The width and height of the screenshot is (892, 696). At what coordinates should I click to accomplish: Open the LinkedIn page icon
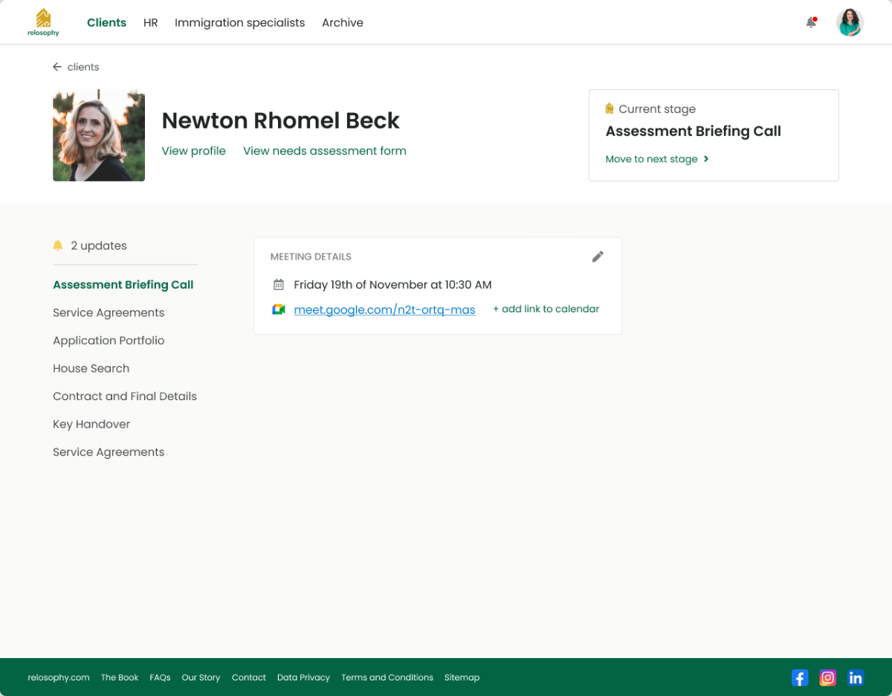(856, 677)
